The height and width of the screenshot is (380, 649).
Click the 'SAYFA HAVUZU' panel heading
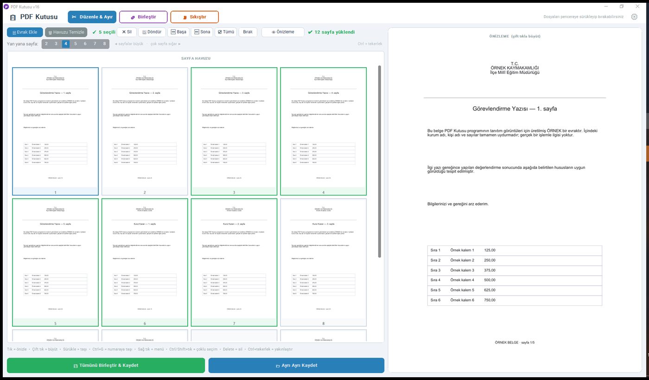[x=196, y=58]
